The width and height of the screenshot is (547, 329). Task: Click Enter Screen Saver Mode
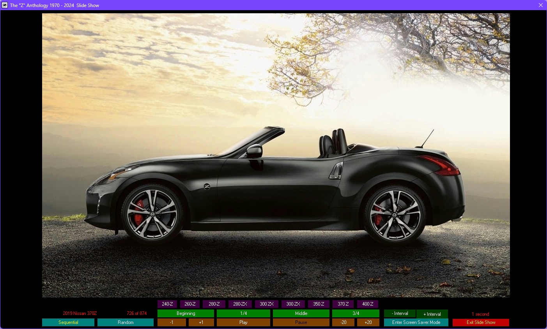coord(416,322)
